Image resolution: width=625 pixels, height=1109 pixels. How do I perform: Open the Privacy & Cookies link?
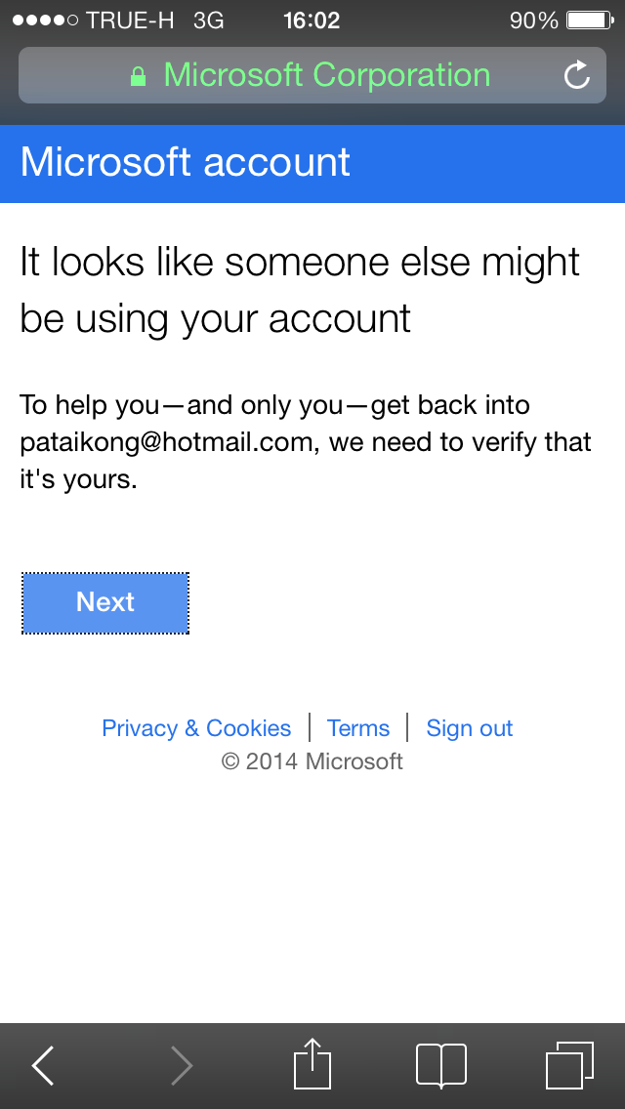196,728
